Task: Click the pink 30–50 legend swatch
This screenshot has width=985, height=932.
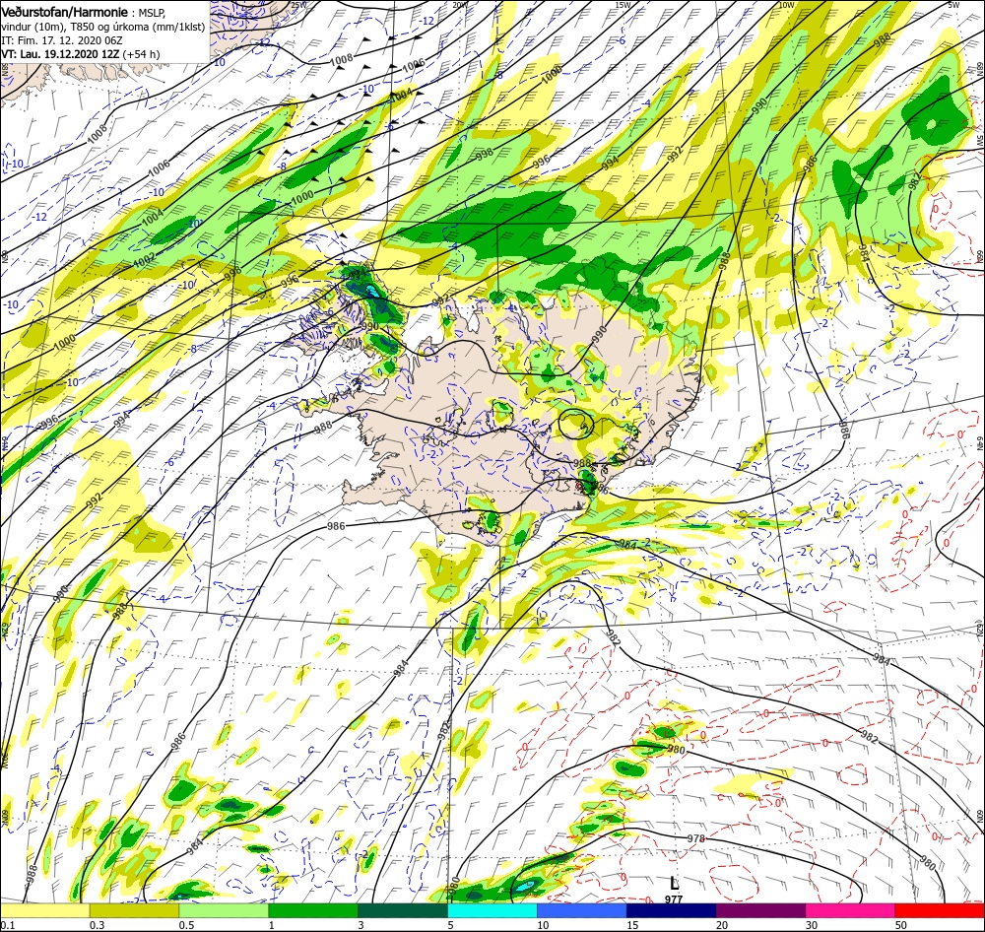Action: pyautogui.click(x=850, y=910)
